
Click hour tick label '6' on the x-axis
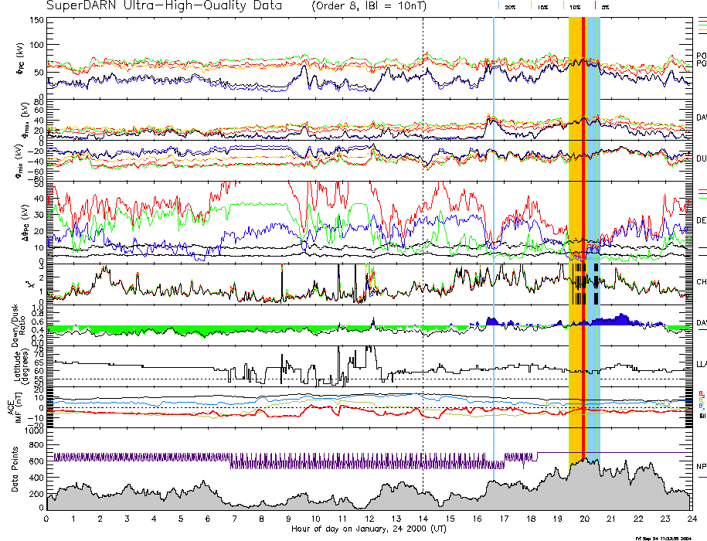pyautogui.click(x=207, y=519)
